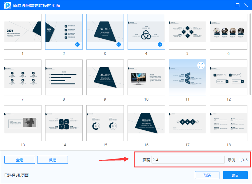
Task: Select the page 18 text list thumbnail
Action: [229, 123]
